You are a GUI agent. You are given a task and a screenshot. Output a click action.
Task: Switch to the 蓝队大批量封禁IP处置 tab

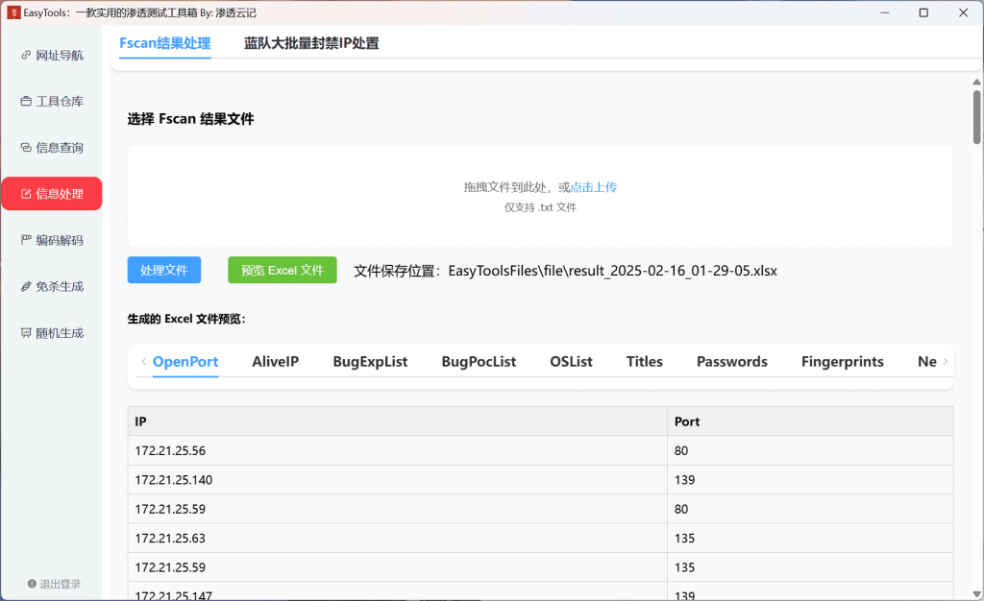pos(311,43)
